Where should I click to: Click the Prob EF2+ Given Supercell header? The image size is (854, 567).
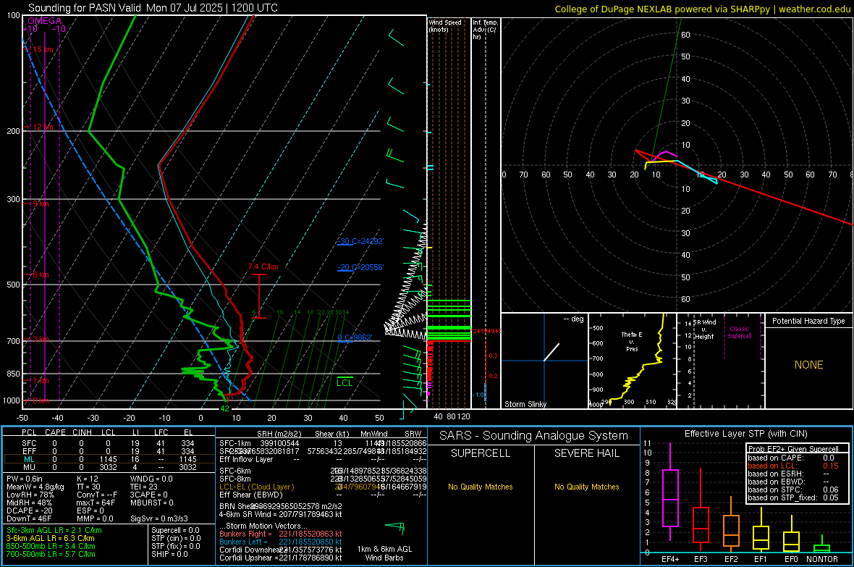coord(793,449)
